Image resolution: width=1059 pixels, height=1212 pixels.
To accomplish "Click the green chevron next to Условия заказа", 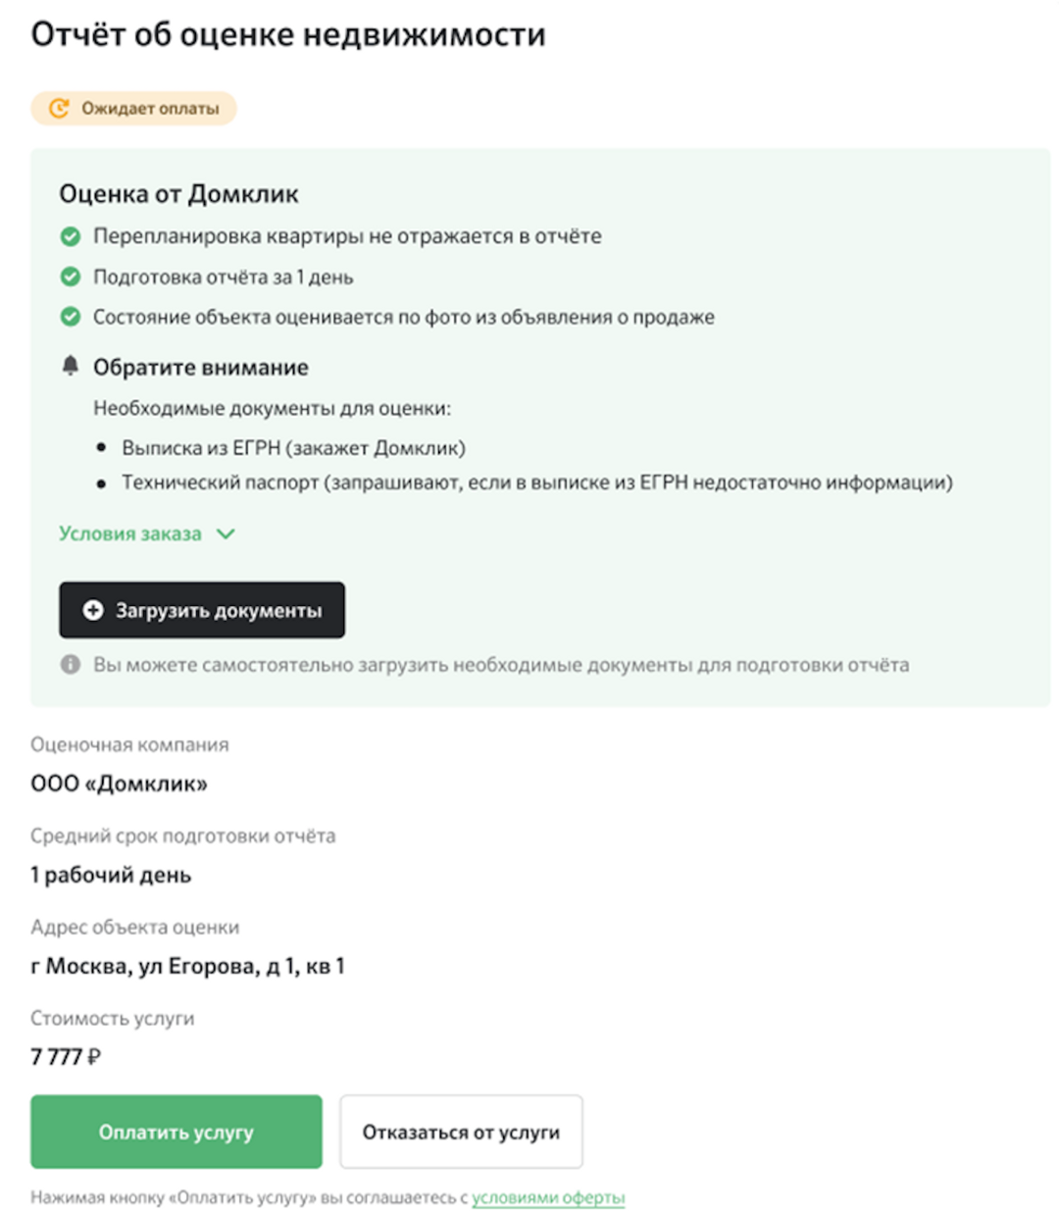I will (226, 534).
